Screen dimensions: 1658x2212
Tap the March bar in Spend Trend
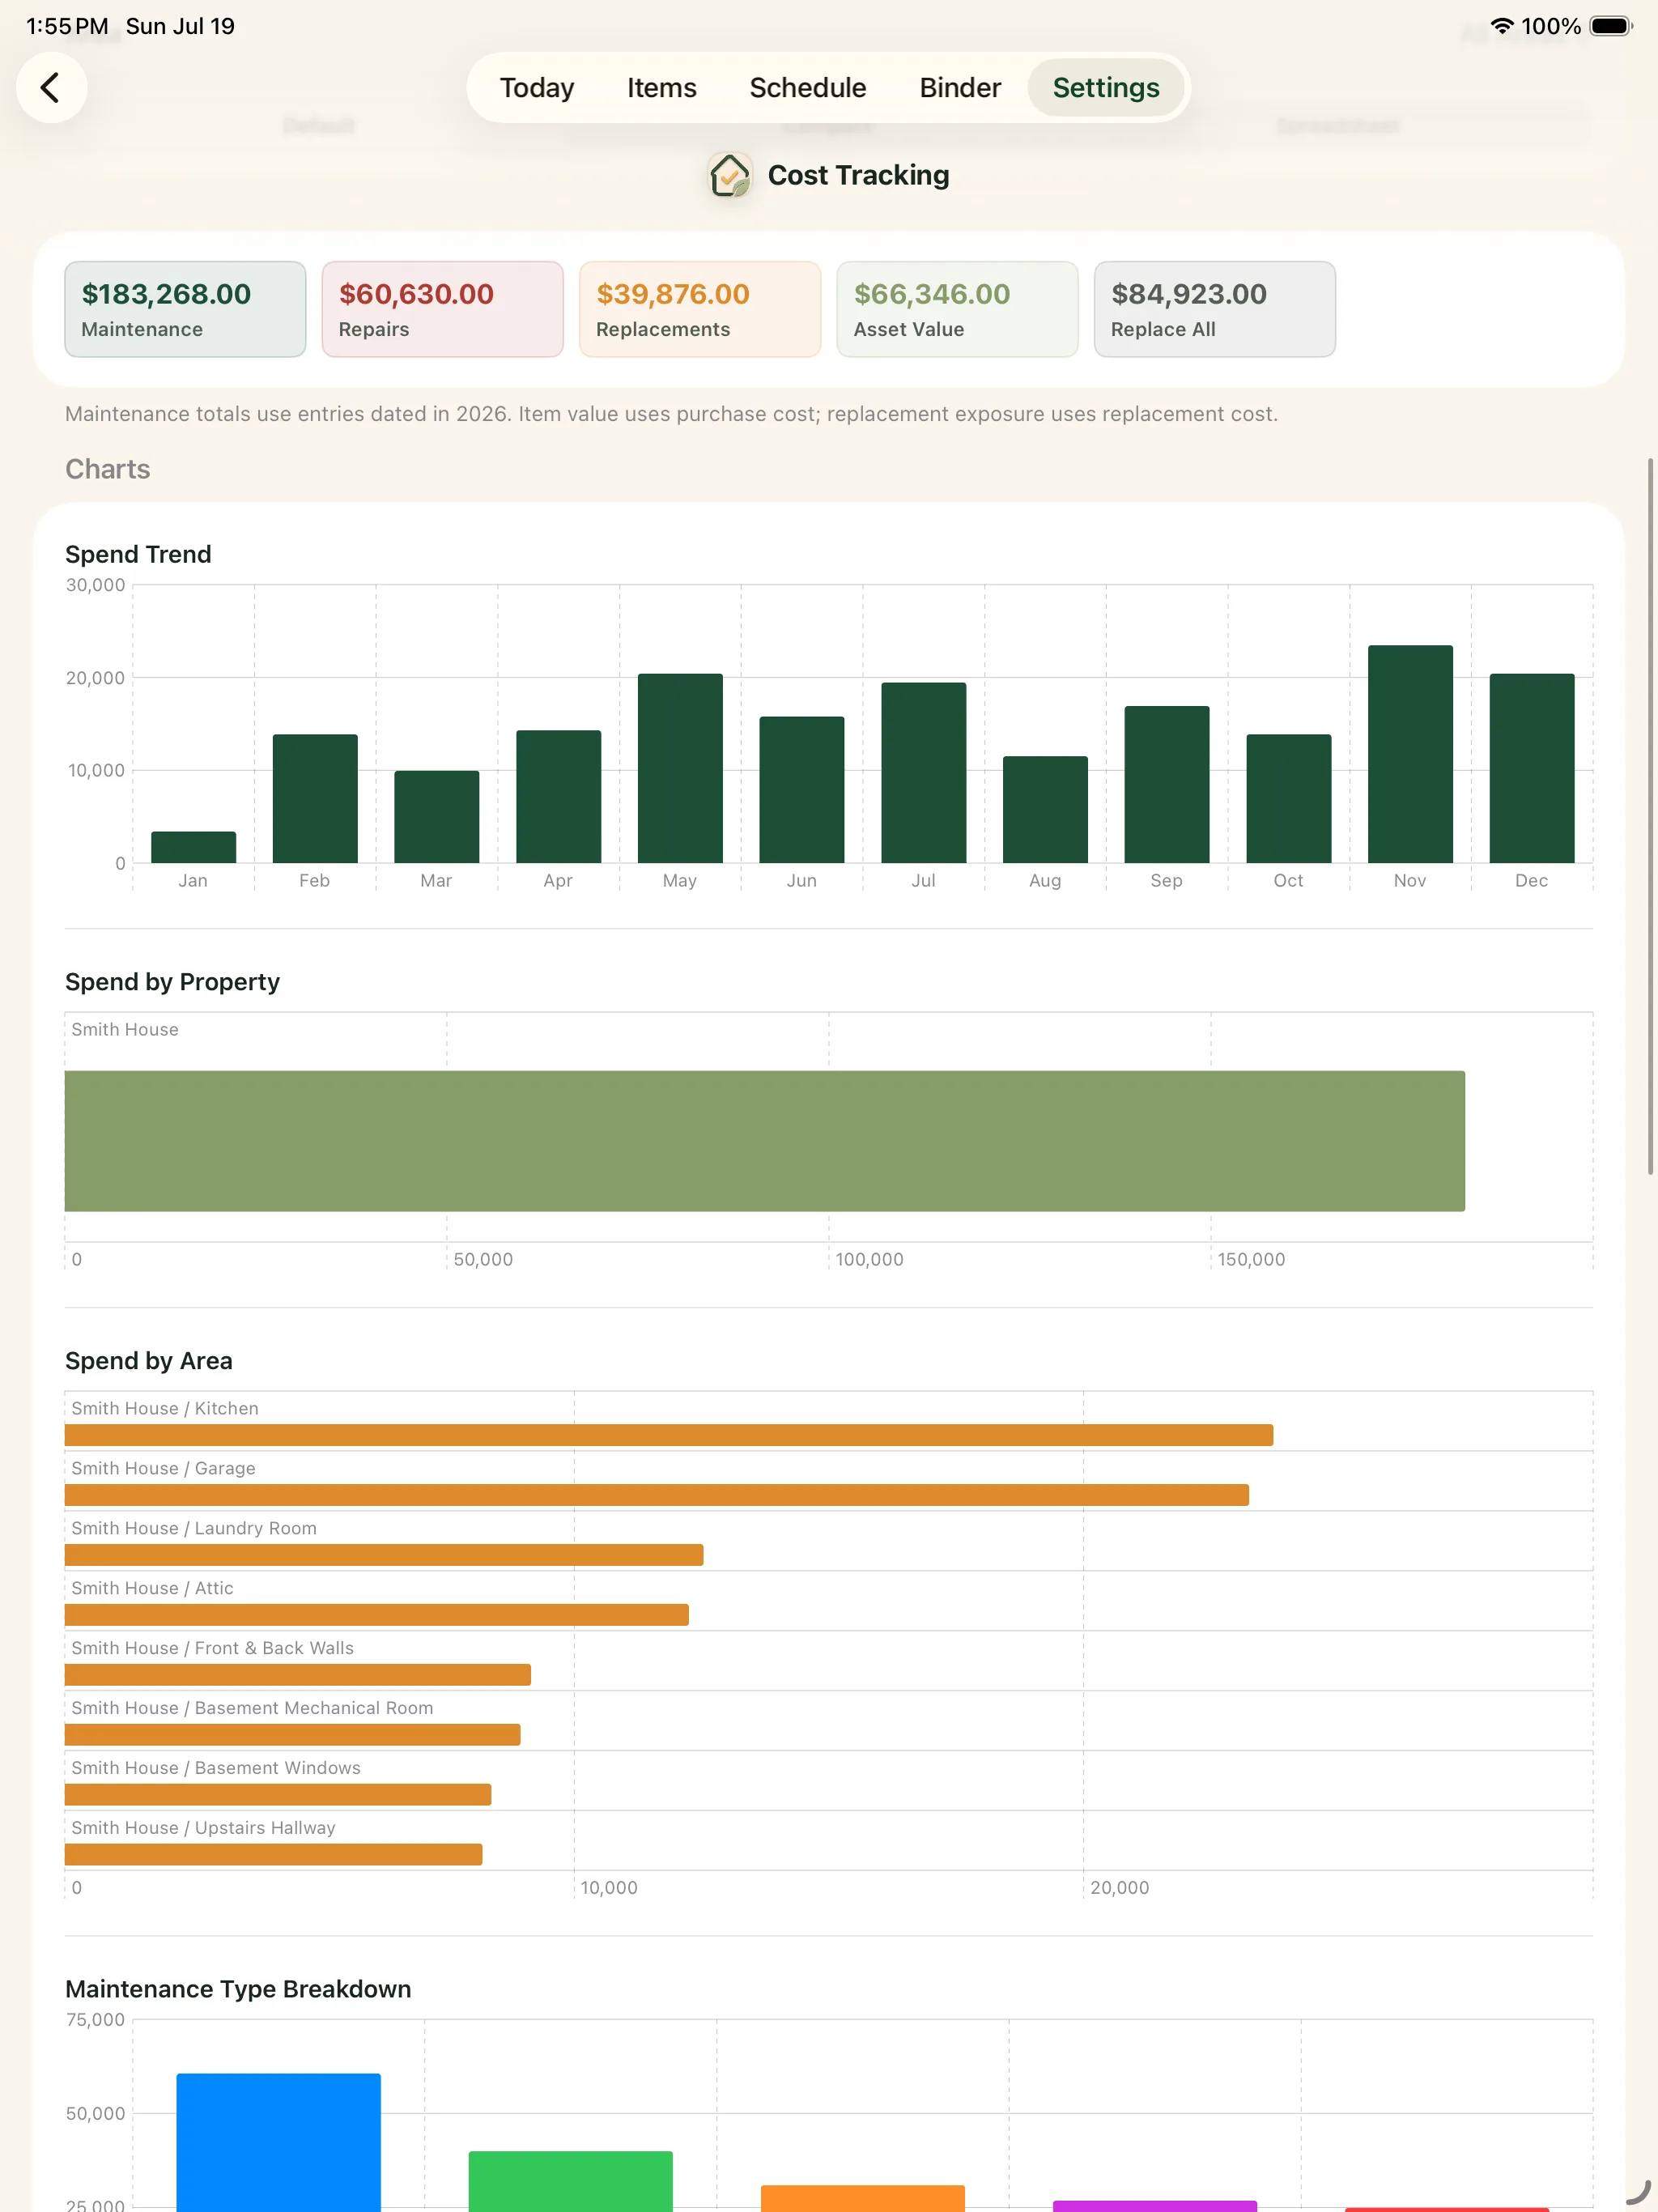point(437,816)
